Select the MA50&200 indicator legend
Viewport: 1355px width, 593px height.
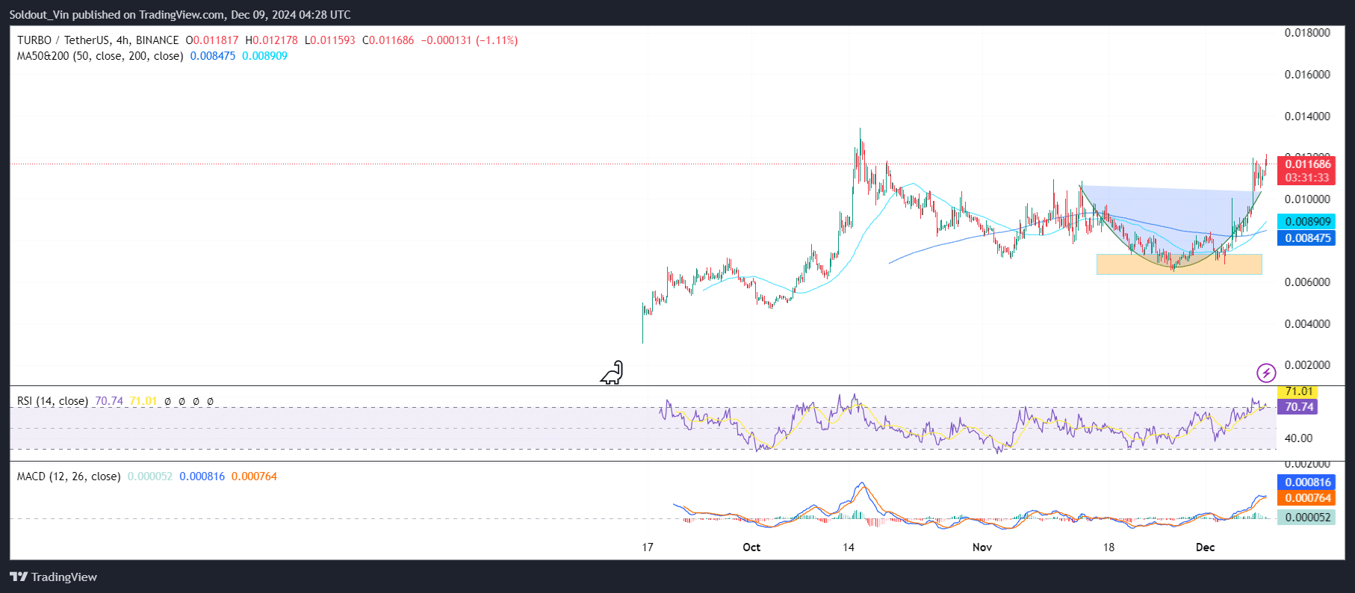point(100,56)
